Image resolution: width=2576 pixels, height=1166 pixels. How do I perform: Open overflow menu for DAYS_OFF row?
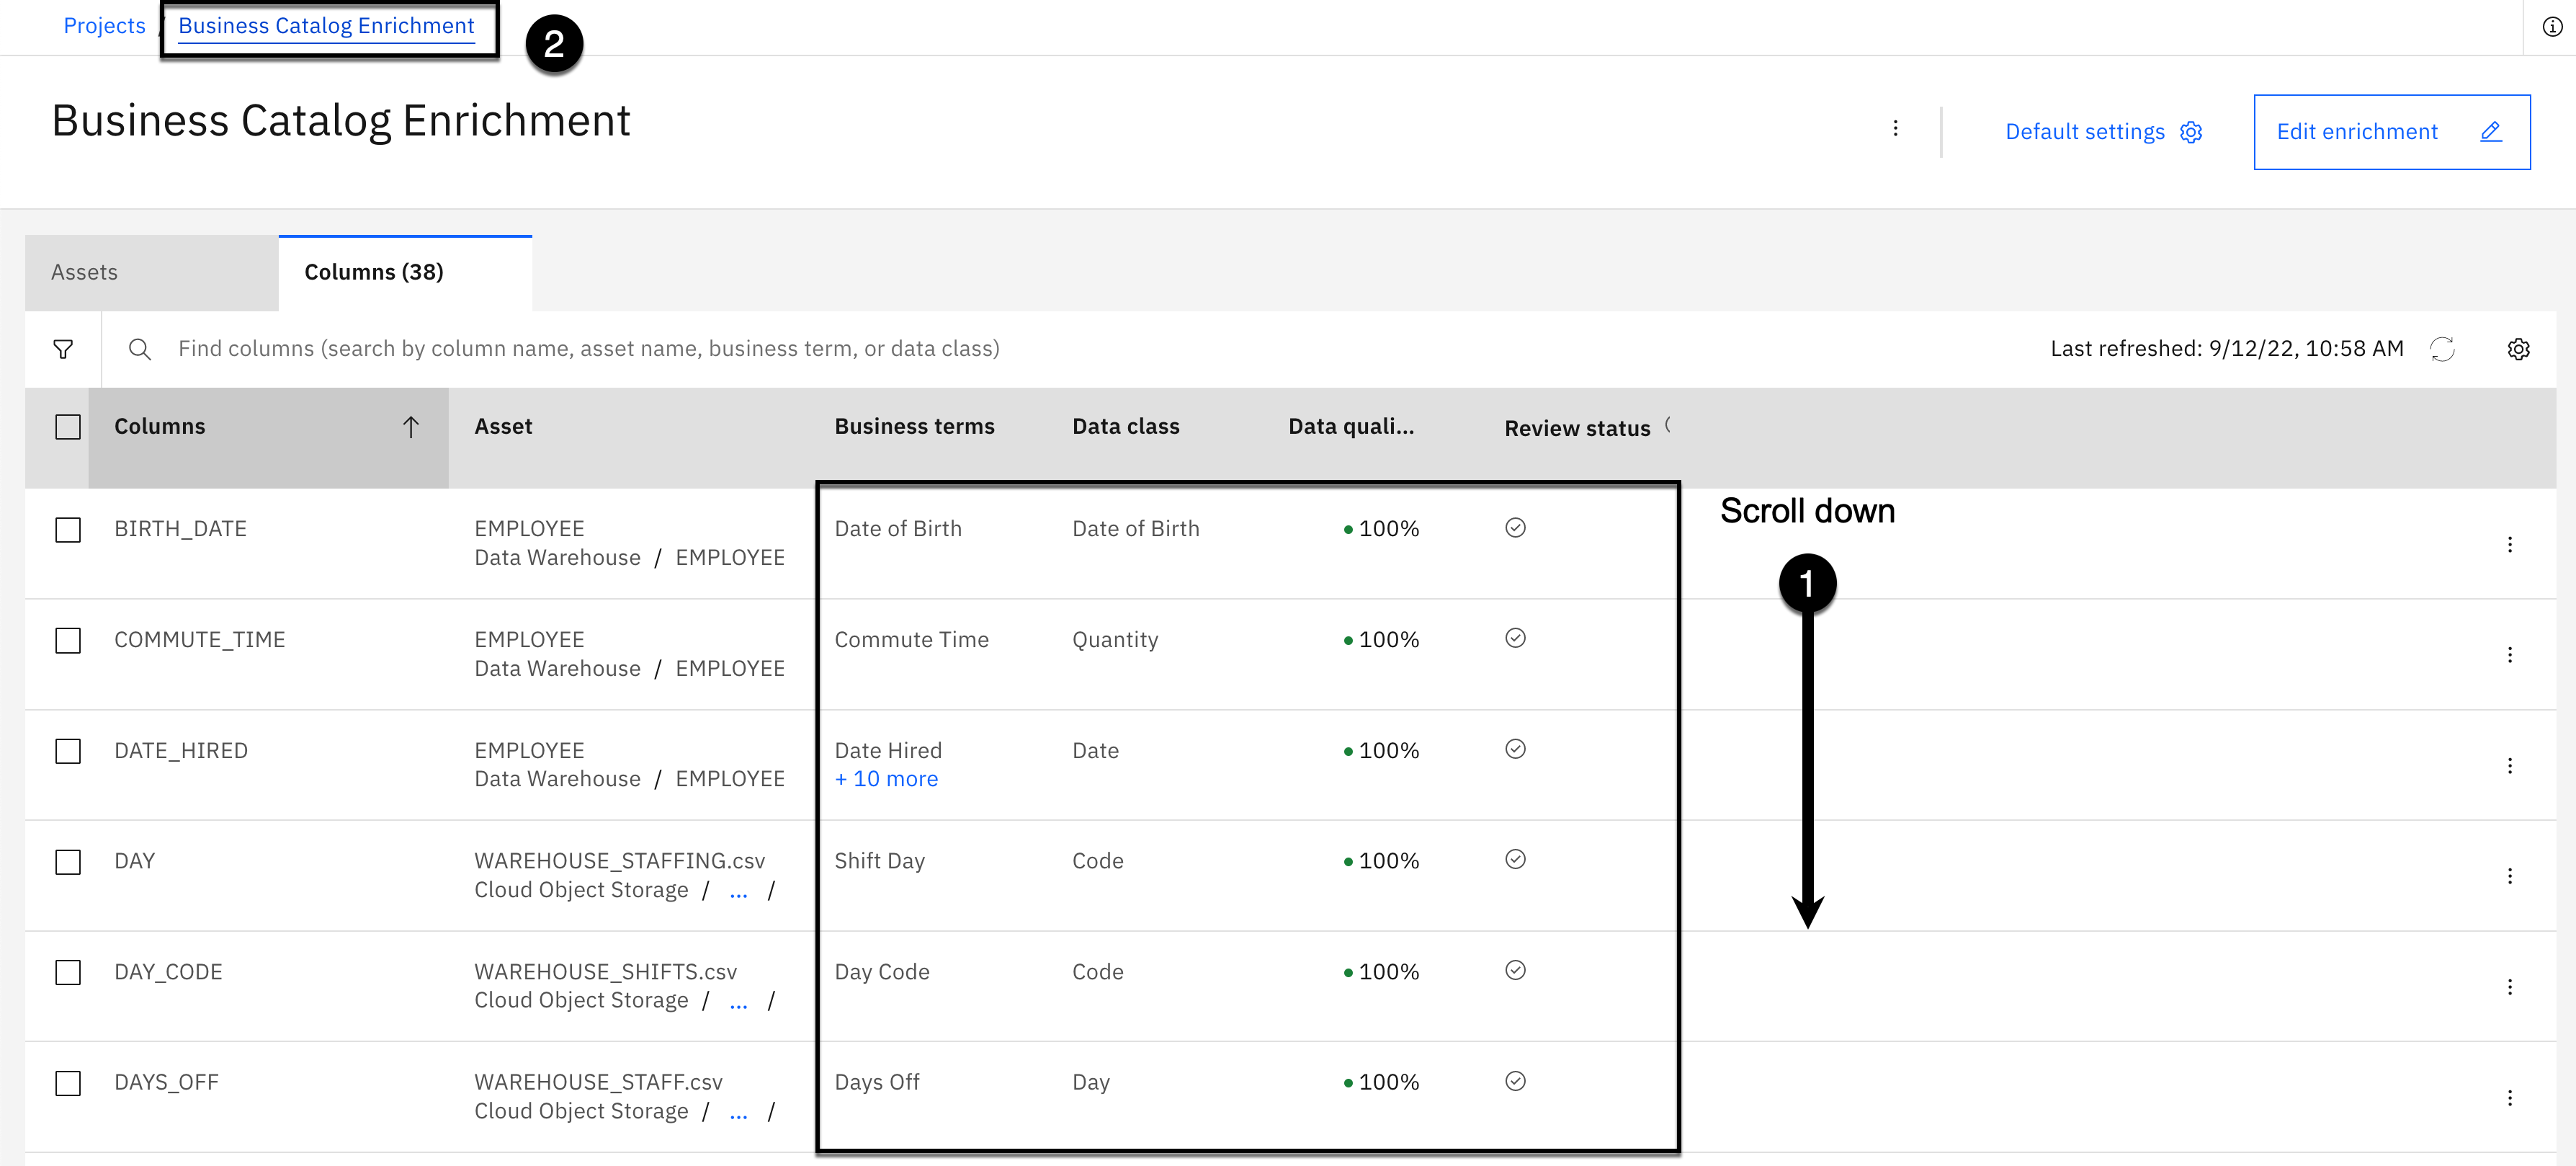pos(2509,1098)
